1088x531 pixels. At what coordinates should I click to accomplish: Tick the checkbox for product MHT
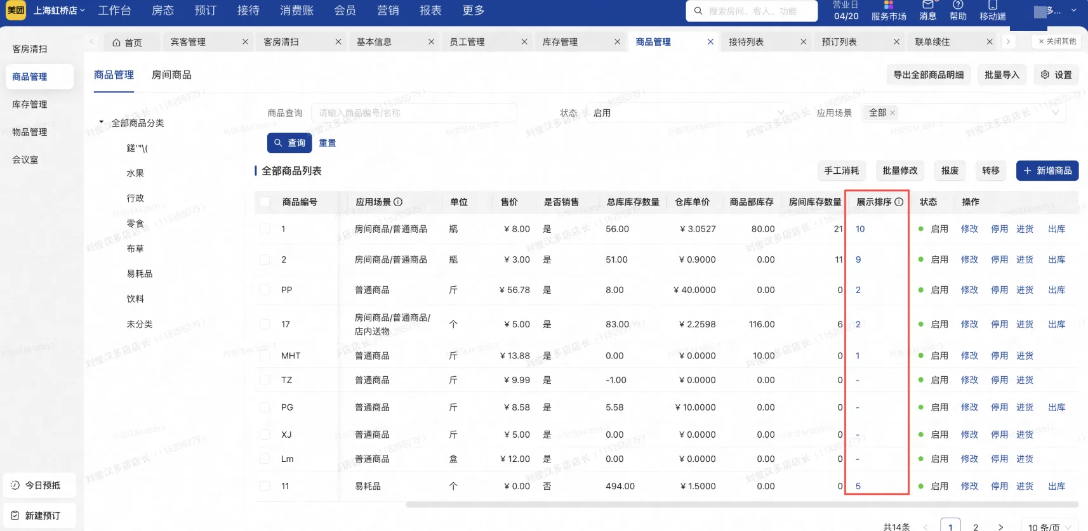[x=265, y=356]
